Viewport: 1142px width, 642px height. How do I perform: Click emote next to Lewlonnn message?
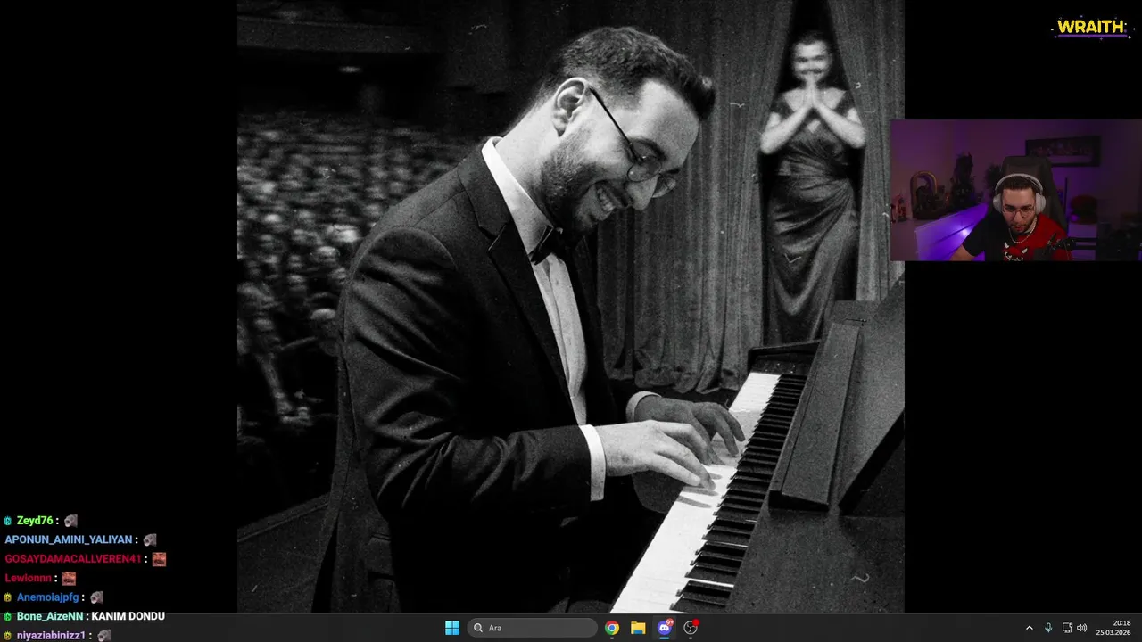pos(69,578)
